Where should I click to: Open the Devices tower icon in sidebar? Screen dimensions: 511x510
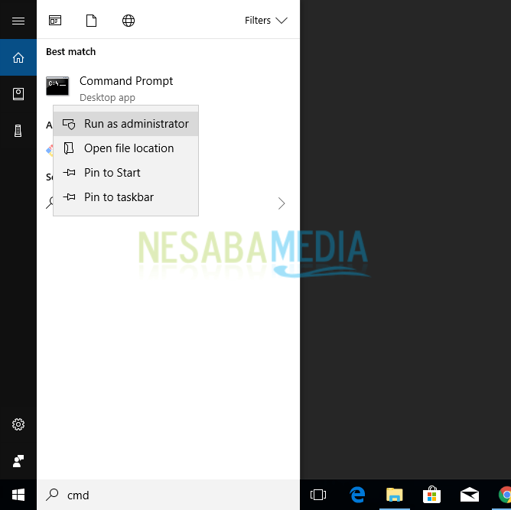[x=18, y=131]
